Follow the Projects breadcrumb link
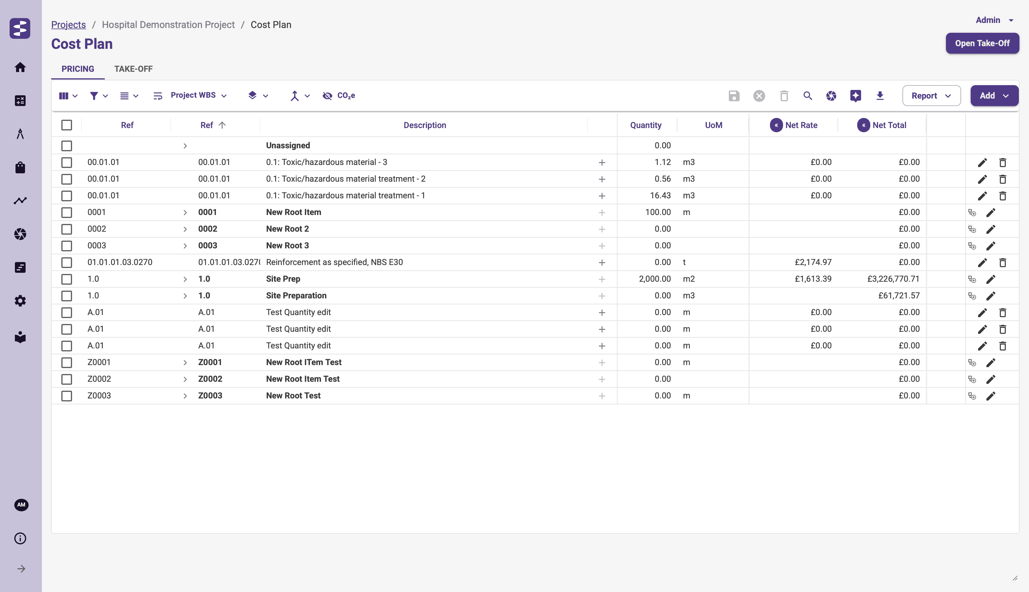 pyautogui.click(x=68, y=24)
